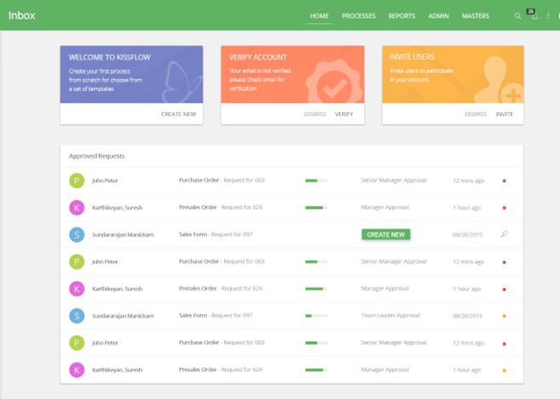Click the Approved Requests heading
The height and width of the screenshot is (399, 560).
pos(97,156)
